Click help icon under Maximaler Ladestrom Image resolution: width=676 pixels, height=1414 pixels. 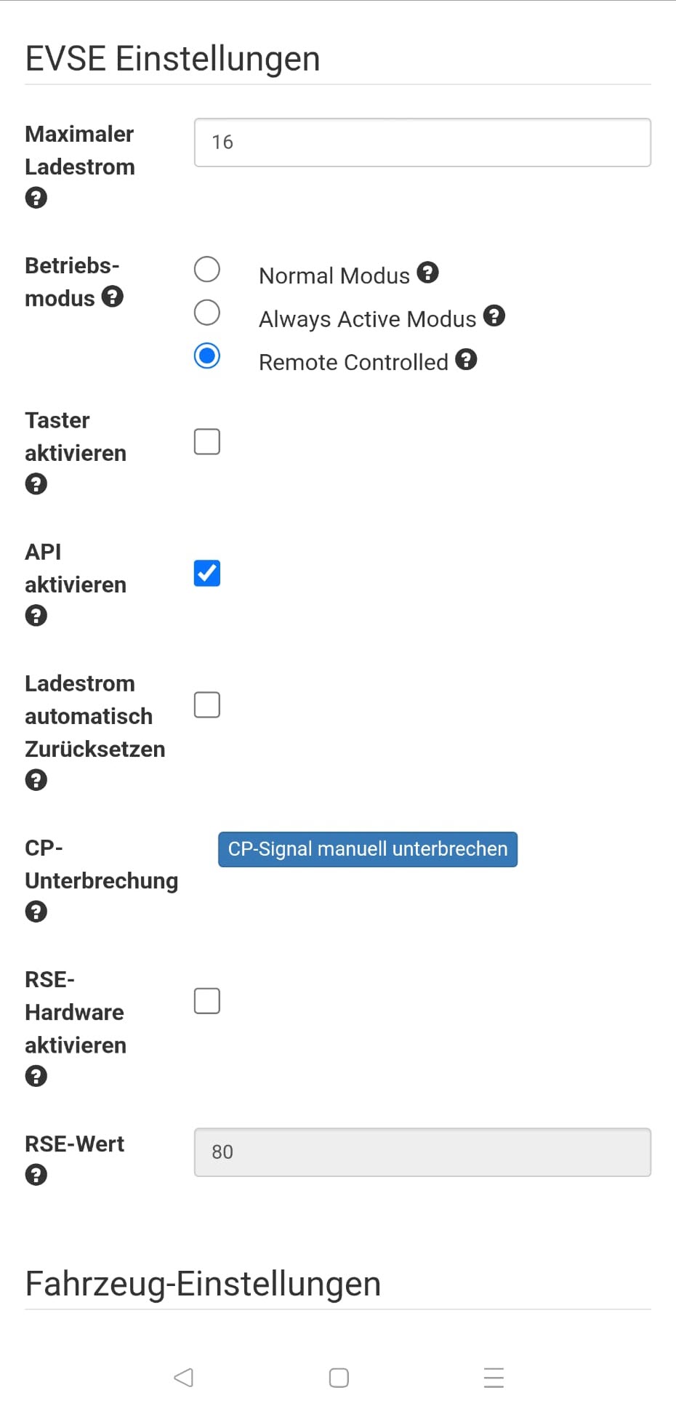(x=36, y=198)
